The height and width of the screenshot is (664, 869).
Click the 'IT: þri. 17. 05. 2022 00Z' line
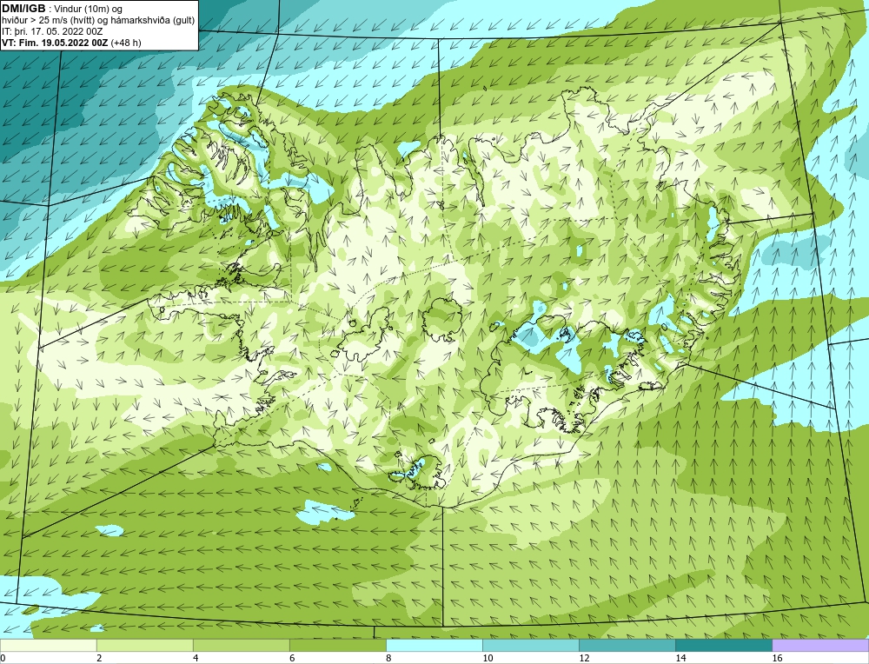click(52, 31)
